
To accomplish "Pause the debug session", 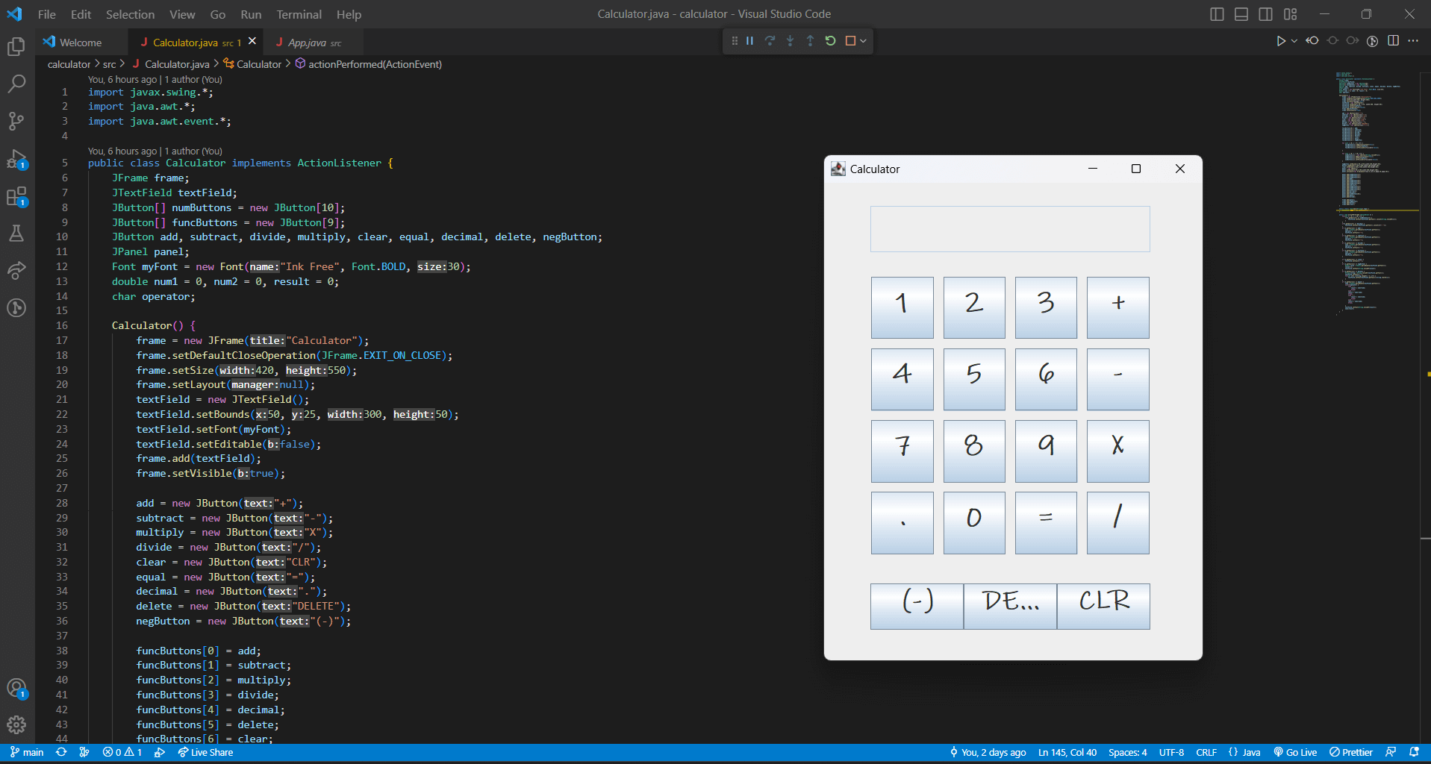I will [749, 41].
